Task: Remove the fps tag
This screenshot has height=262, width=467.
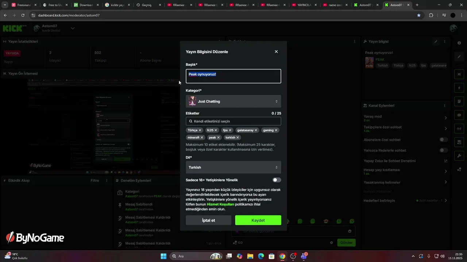Action: click(x=230, y=130)
